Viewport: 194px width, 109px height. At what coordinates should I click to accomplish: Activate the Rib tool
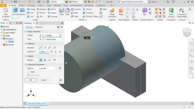(40, 16)
